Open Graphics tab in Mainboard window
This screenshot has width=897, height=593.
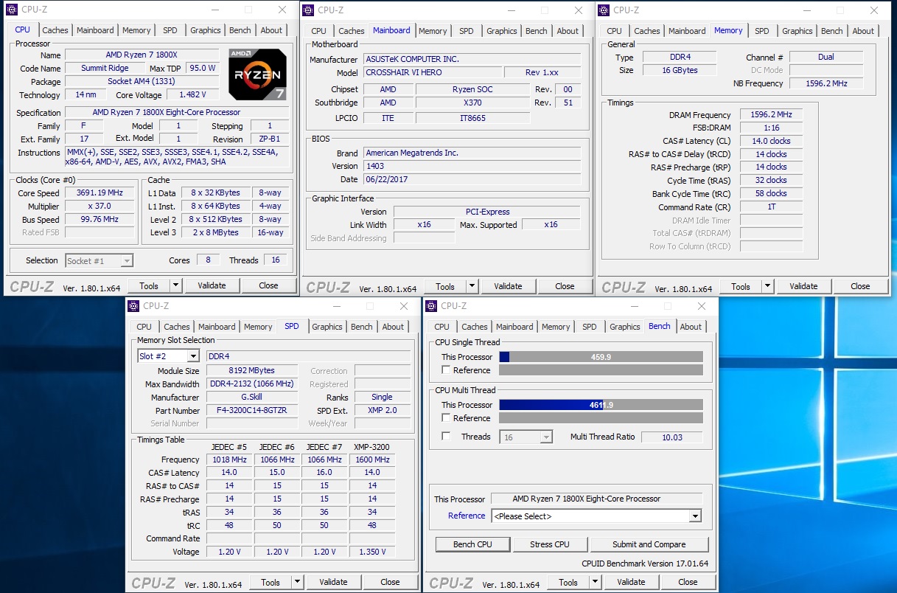coord(502,31)
